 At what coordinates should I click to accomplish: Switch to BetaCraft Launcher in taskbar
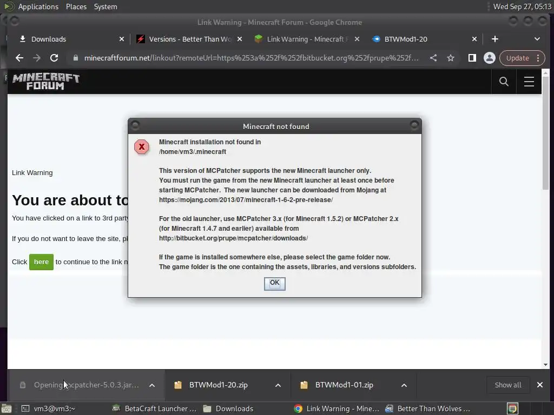click(x=154, y=409)
